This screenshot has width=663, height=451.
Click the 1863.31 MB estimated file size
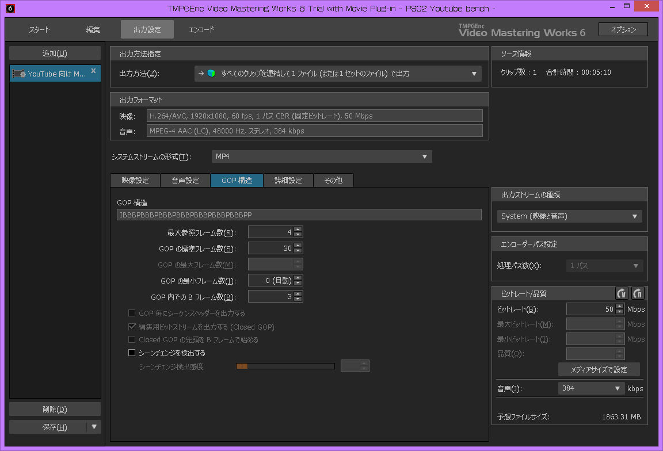(621, 416)
